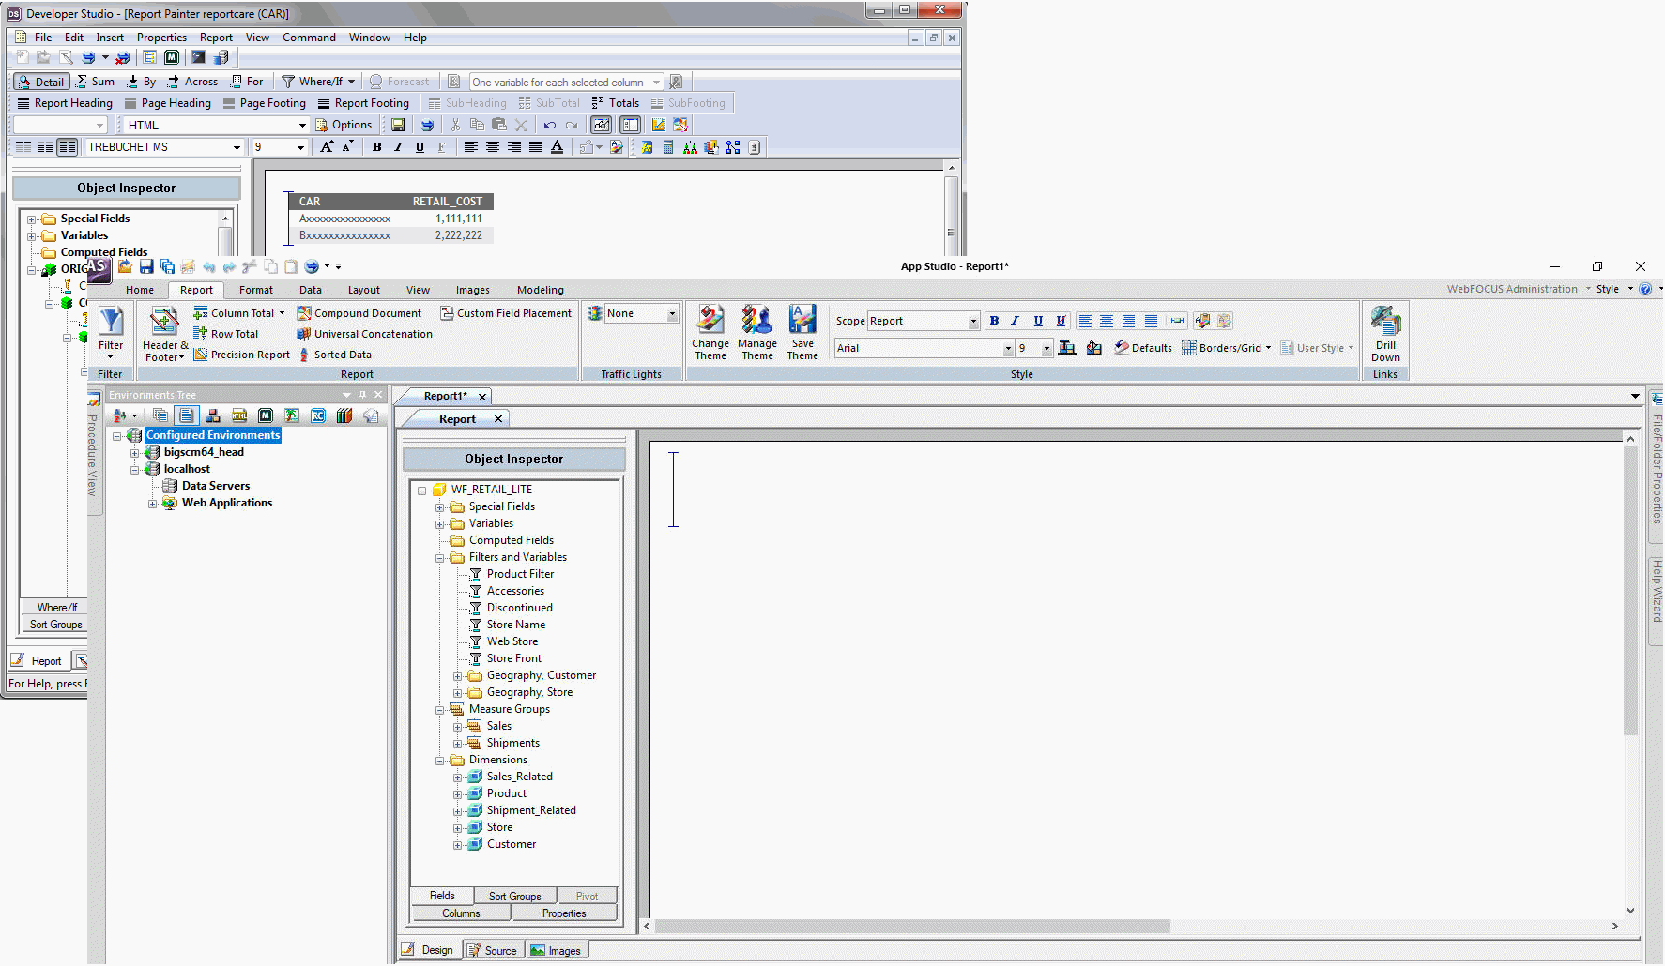The height and width of the screenshot is (966, 1665).
Task: Open the Traffic Lights None dropdown
Action: pos(672,314)
